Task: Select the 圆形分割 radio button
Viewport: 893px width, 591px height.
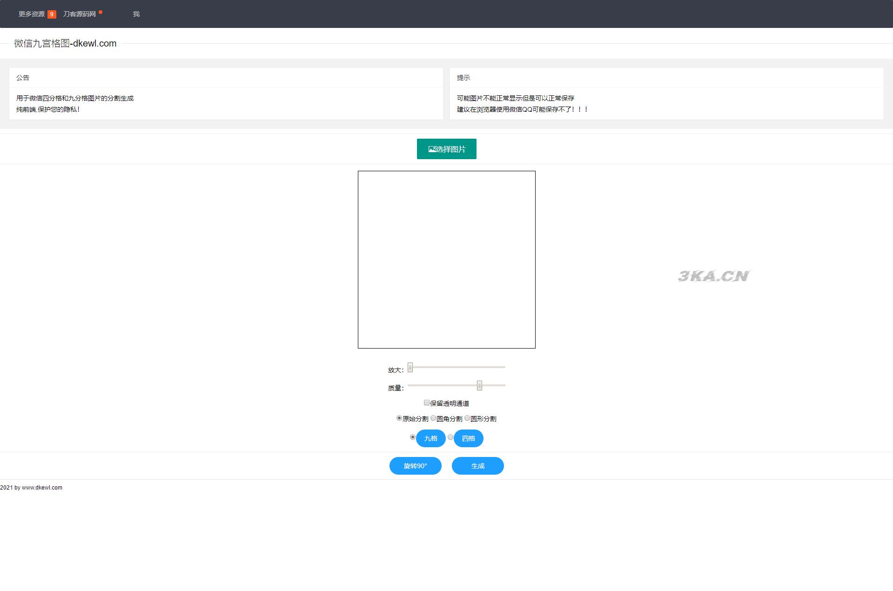Action: [467, 418]
